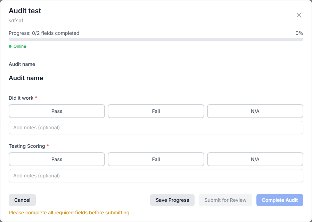Click the 0% progress percentage
This screenshot has width=312, height=222.
click(299, 33)
